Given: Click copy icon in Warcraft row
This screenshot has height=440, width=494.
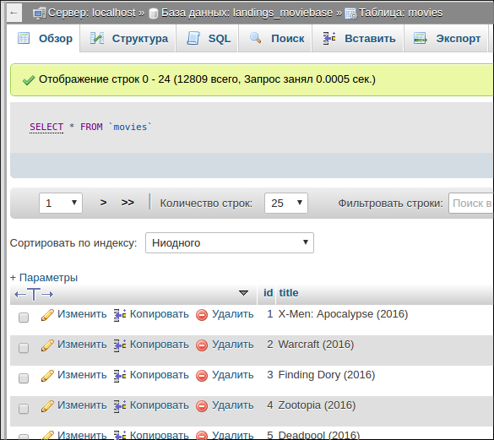Looking at the screenshot, I should tap(120, 345).
